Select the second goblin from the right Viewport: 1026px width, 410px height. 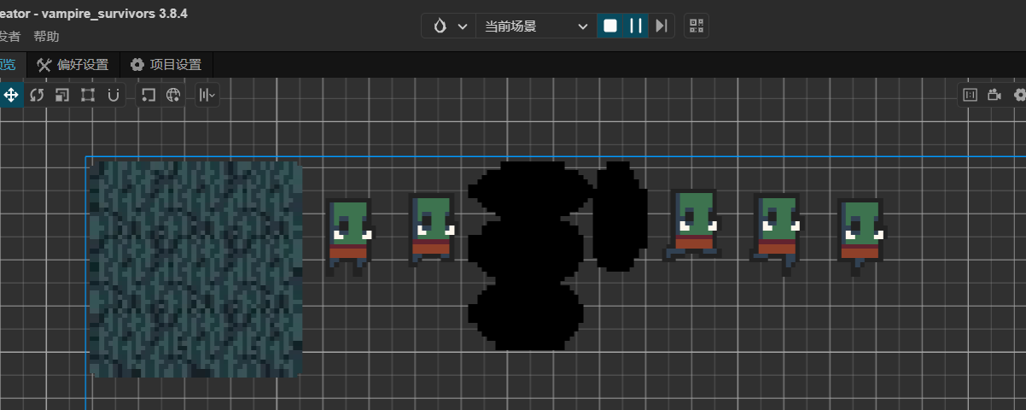778,233
